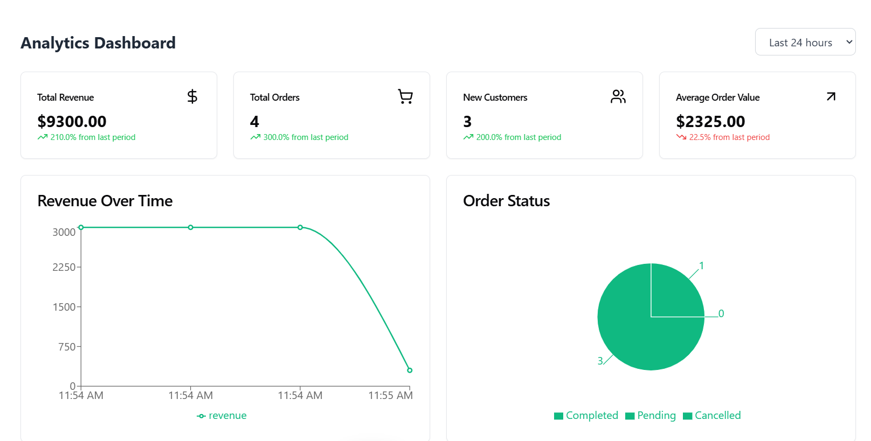
Task: Click the shopping cart icon on Total Orders
Action: tap(405, 96)
